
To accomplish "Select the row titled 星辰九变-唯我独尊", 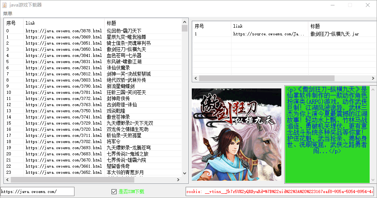I will (x=93, y=37).
